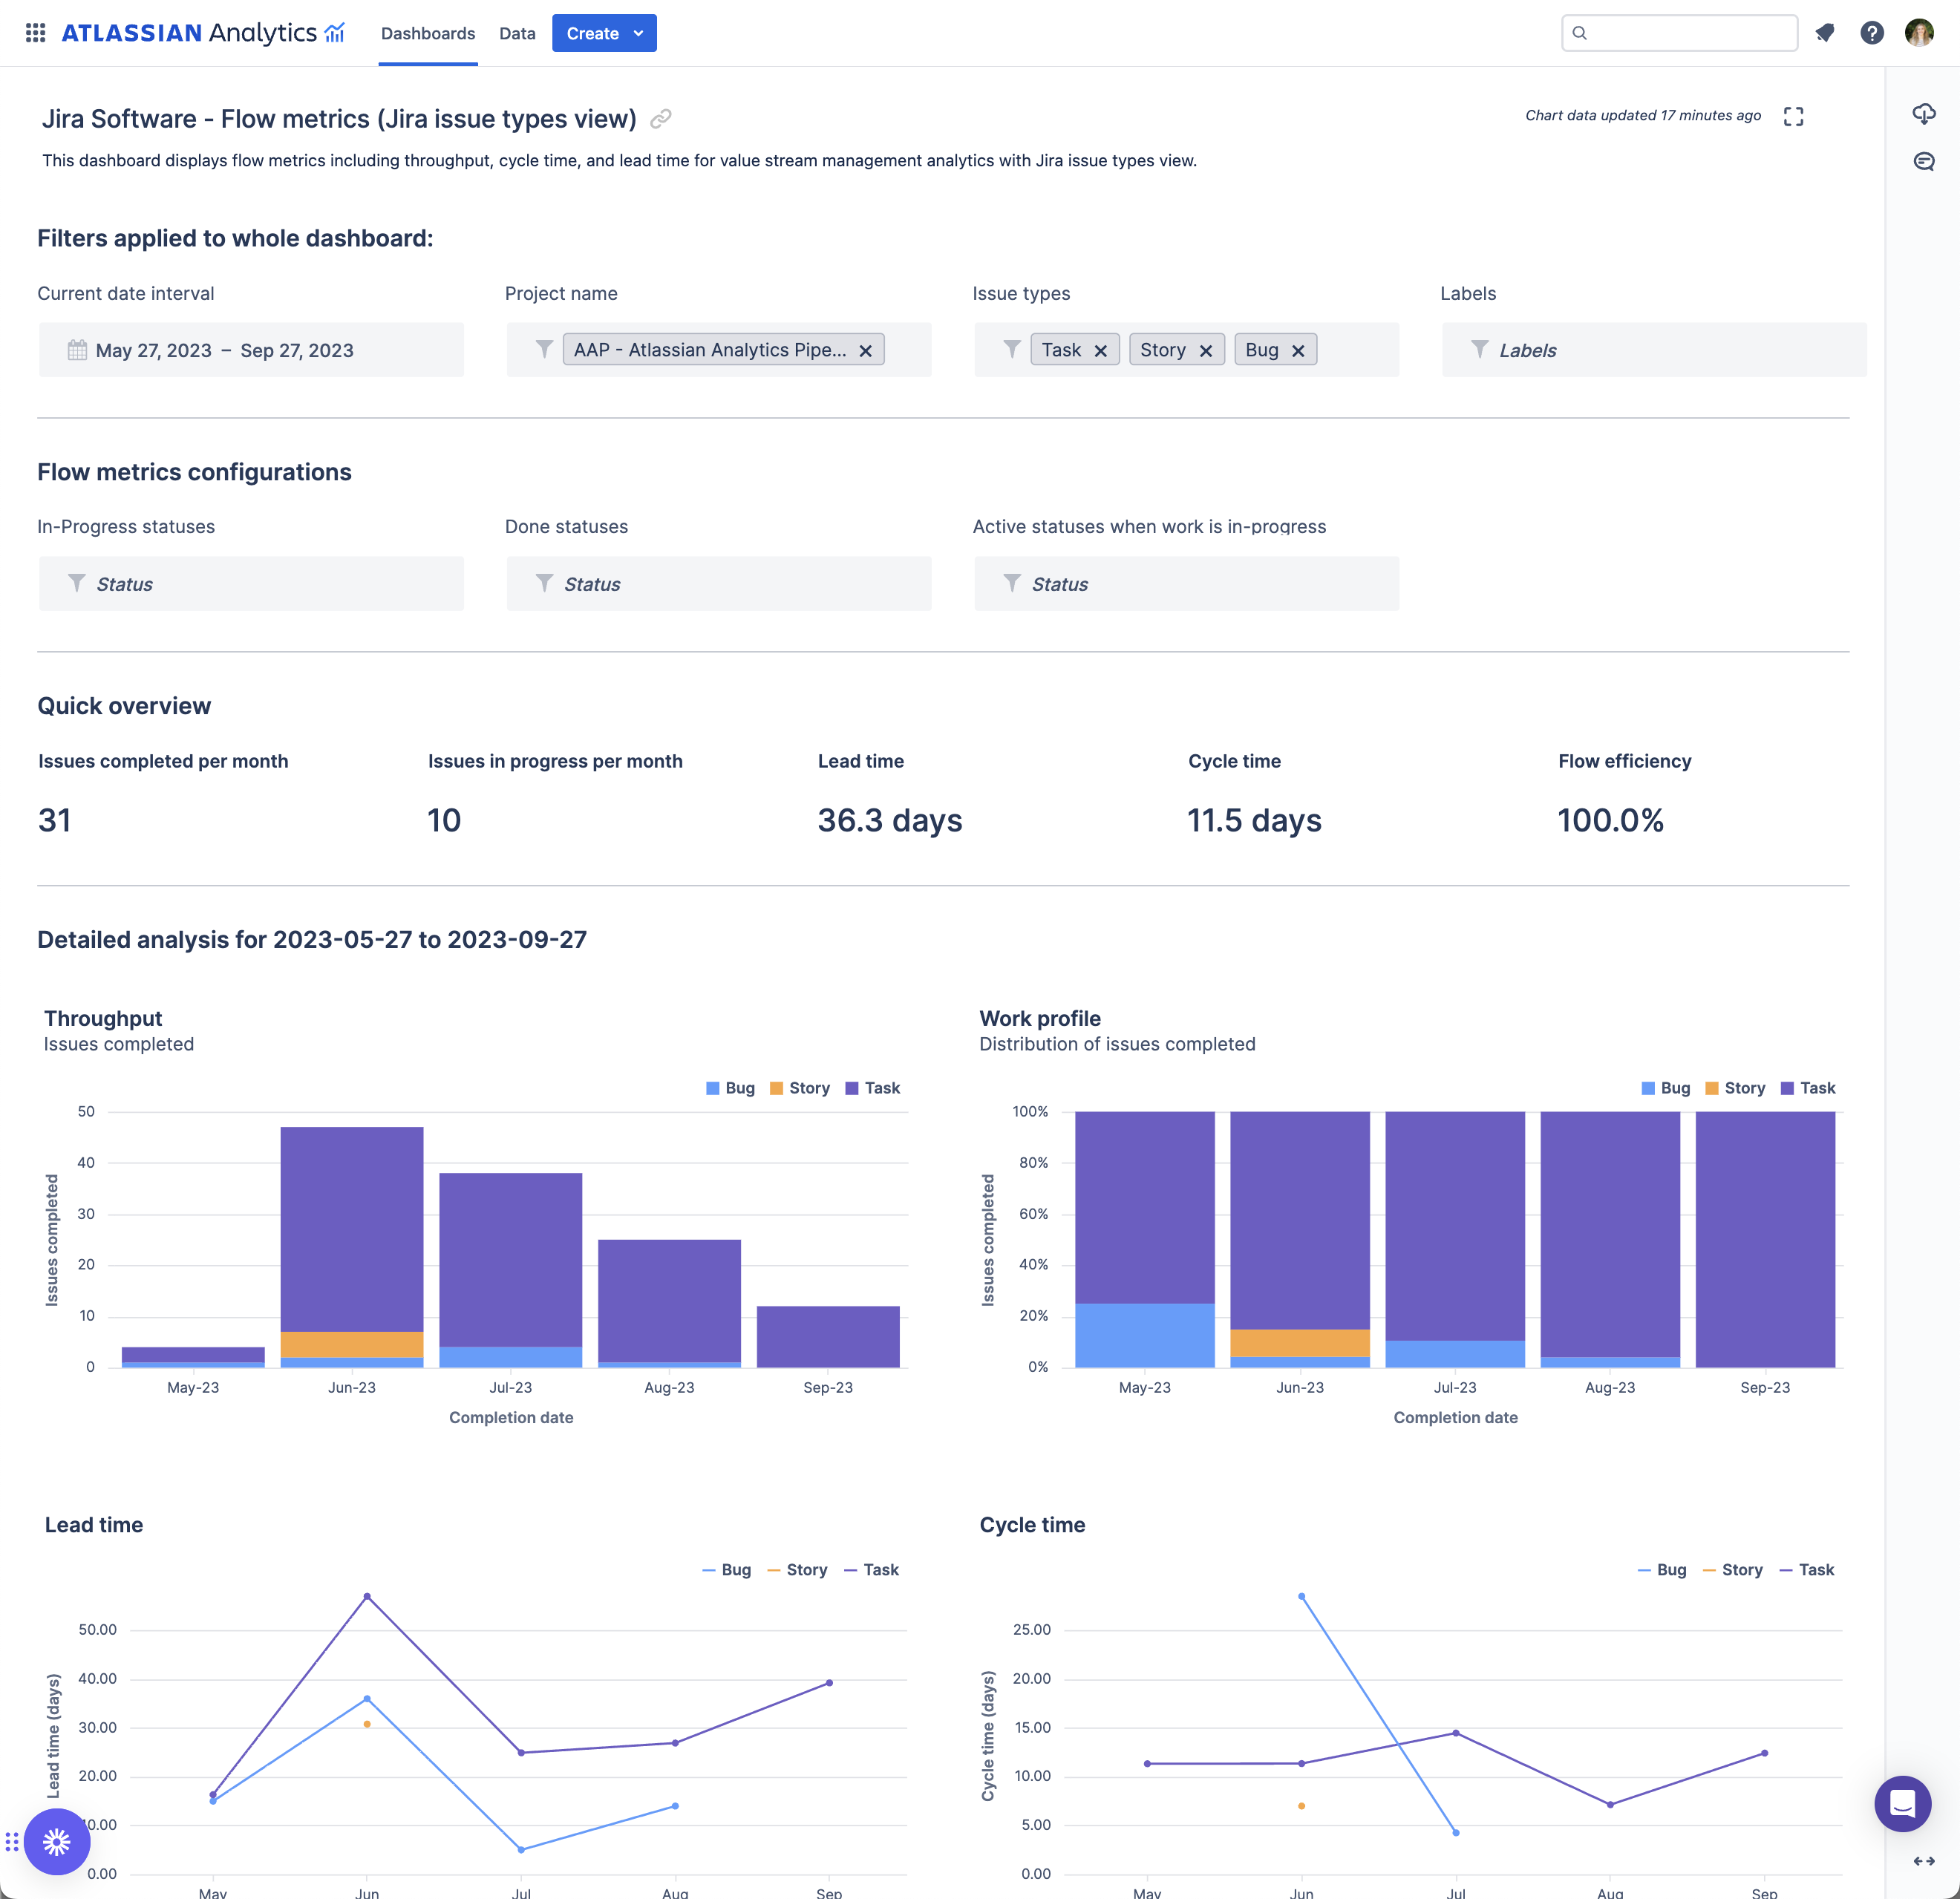Toggle Story series in Throughput legend

(x=799, y=1088)
